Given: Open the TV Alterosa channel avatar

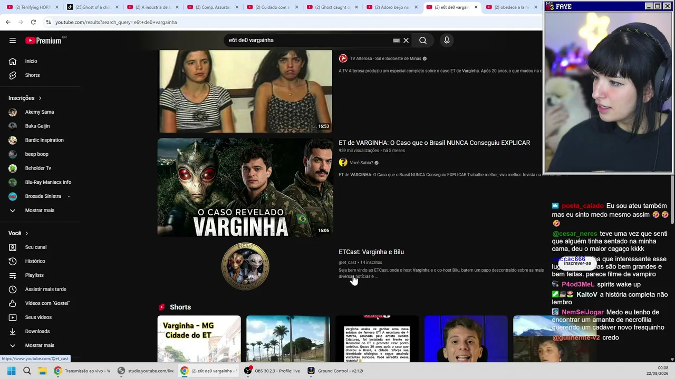Looking at the screenshot, I should pyautogui.click(x=343, y=58).
